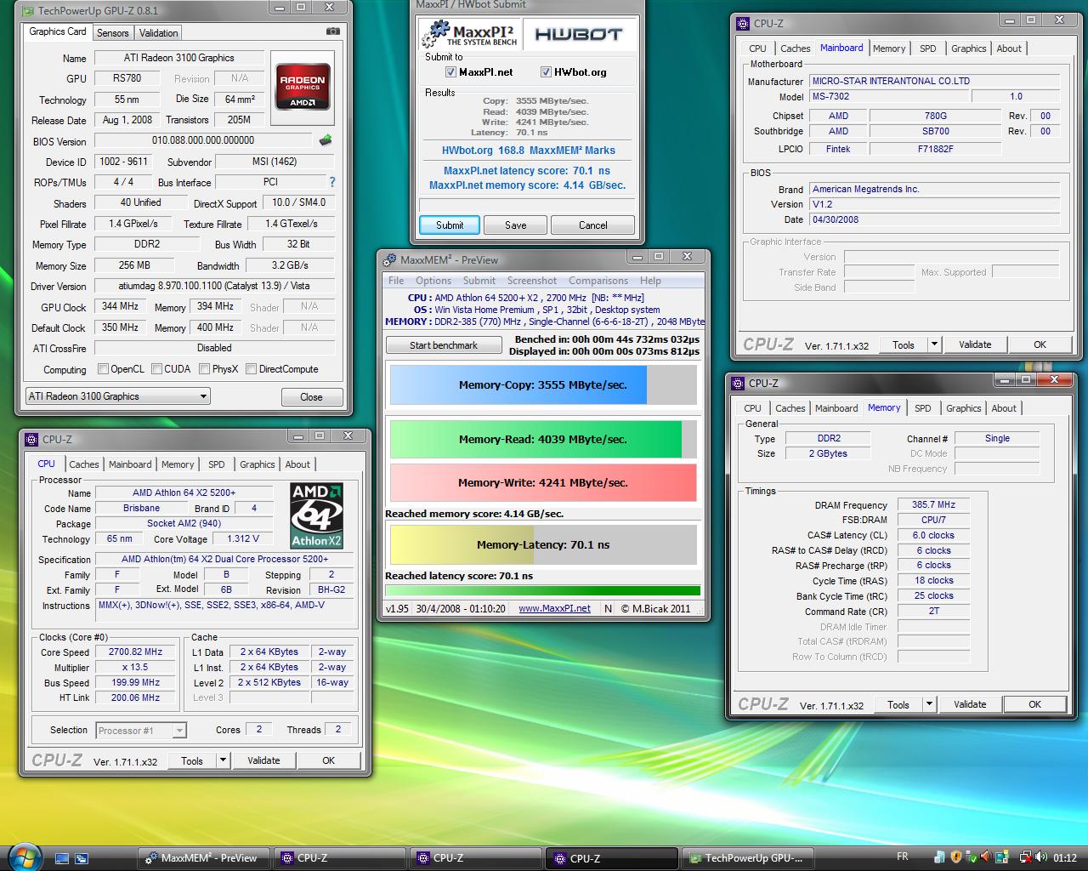This screenshot has width=1088, height=871.
Task: Click the Close button in GPU-Z
Action: pos(311,397)
